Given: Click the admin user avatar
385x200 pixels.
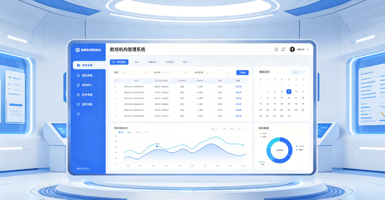Looking at the screenshot, I should coord(292,49).
